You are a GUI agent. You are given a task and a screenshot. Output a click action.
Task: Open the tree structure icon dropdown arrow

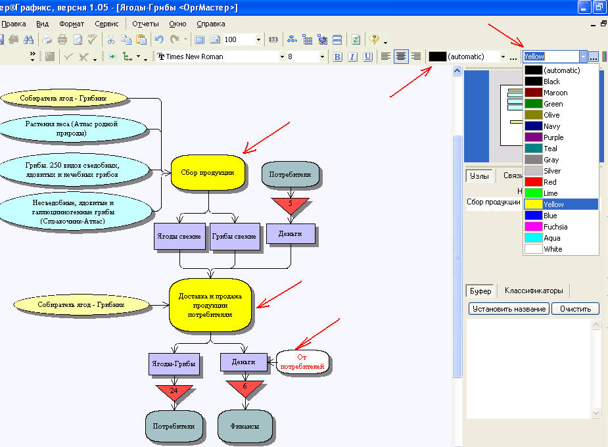(x=138, y=57)
